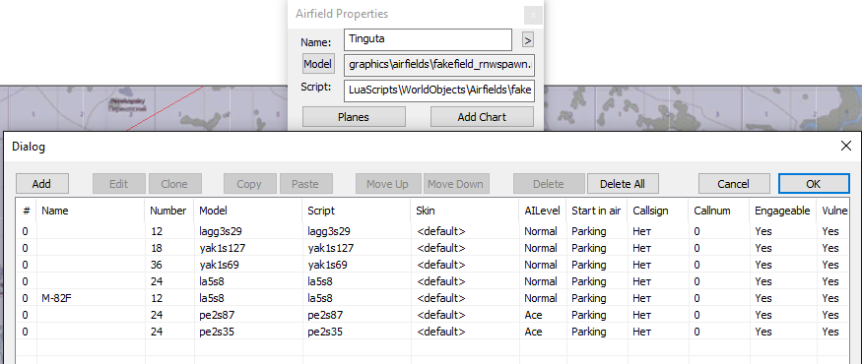The height and width of the screenshot is (364, 862).
Task: Click the Script column header
Action: 357,211
